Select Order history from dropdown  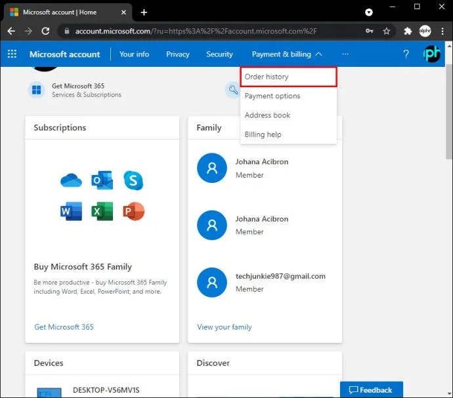pos(288,77)
